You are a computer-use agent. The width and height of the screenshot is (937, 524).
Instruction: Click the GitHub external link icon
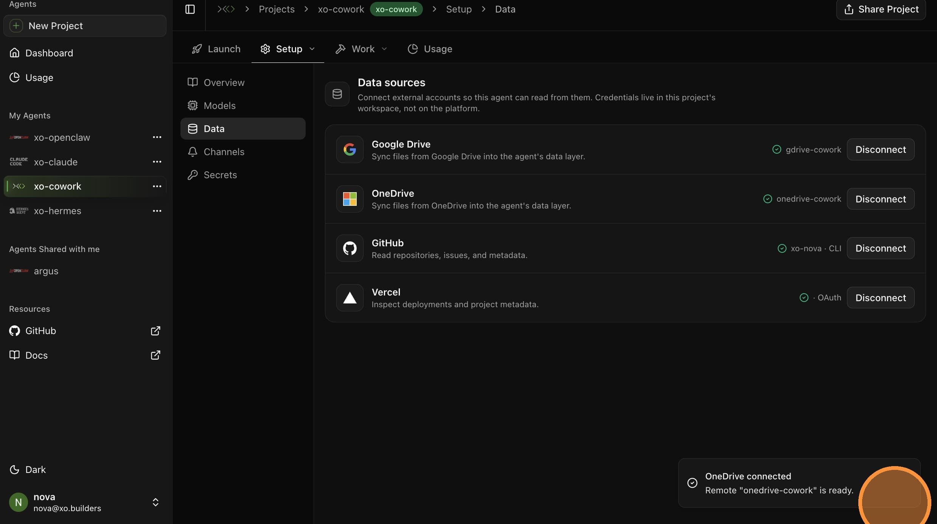coord(155,331)
